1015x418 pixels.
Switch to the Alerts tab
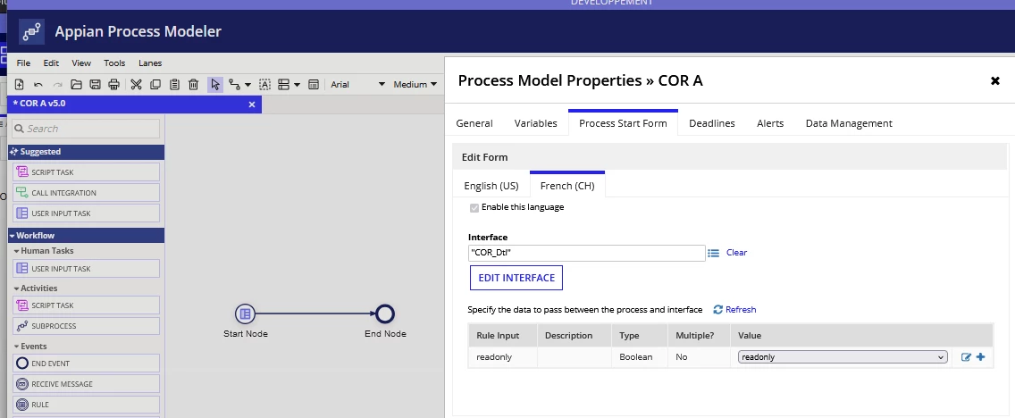[770, 123]
